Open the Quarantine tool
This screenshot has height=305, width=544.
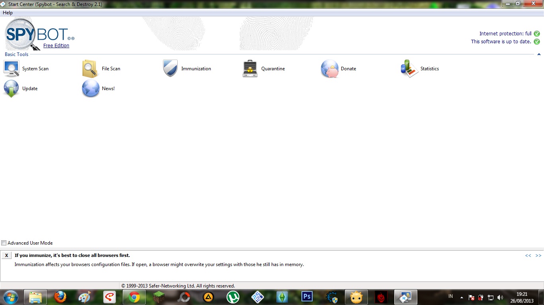pos(264,69)
